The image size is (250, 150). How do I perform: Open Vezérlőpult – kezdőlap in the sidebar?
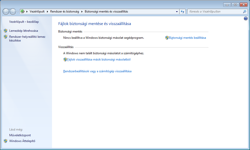[x=24, y=22]
